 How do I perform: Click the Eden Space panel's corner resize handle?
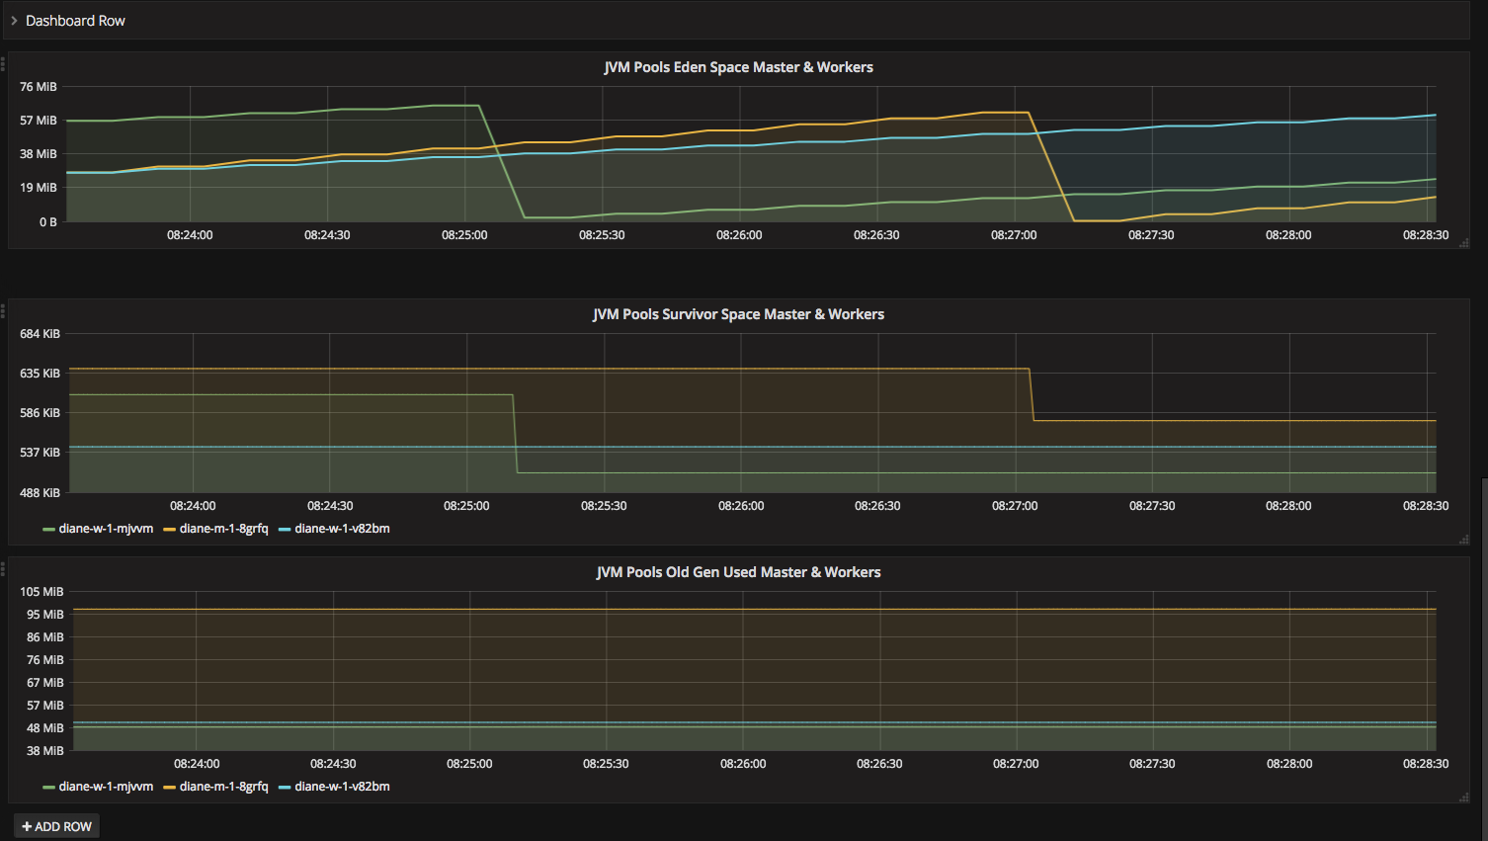click(1464, 243)
